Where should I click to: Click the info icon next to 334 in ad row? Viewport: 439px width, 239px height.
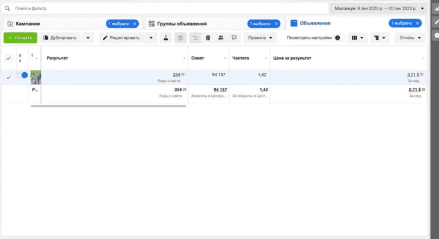pos(183,75)
